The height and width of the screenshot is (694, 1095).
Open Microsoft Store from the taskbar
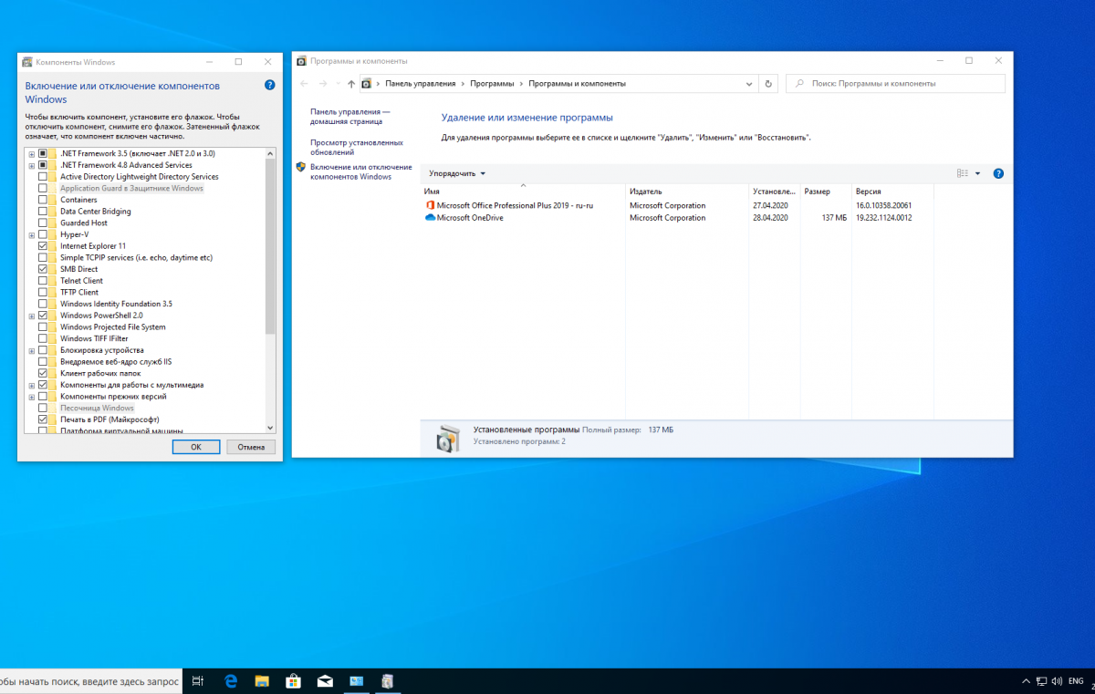click(x=293, y=681)
